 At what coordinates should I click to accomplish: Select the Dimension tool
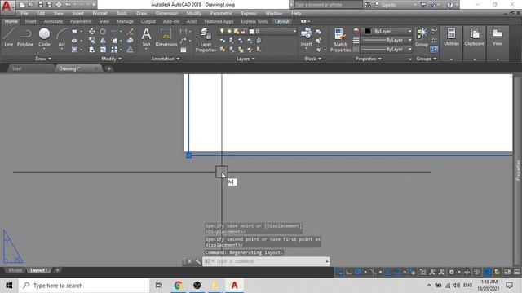[x=166, y=37]
